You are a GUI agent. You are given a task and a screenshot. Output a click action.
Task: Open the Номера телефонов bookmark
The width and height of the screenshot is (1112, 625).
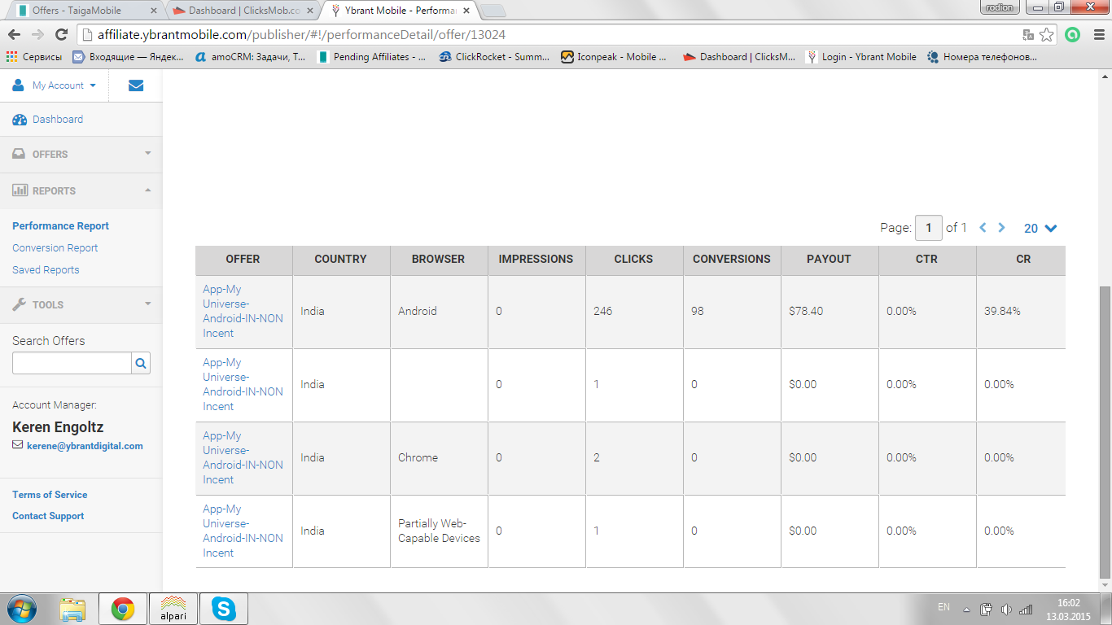(x=983, y=57)
